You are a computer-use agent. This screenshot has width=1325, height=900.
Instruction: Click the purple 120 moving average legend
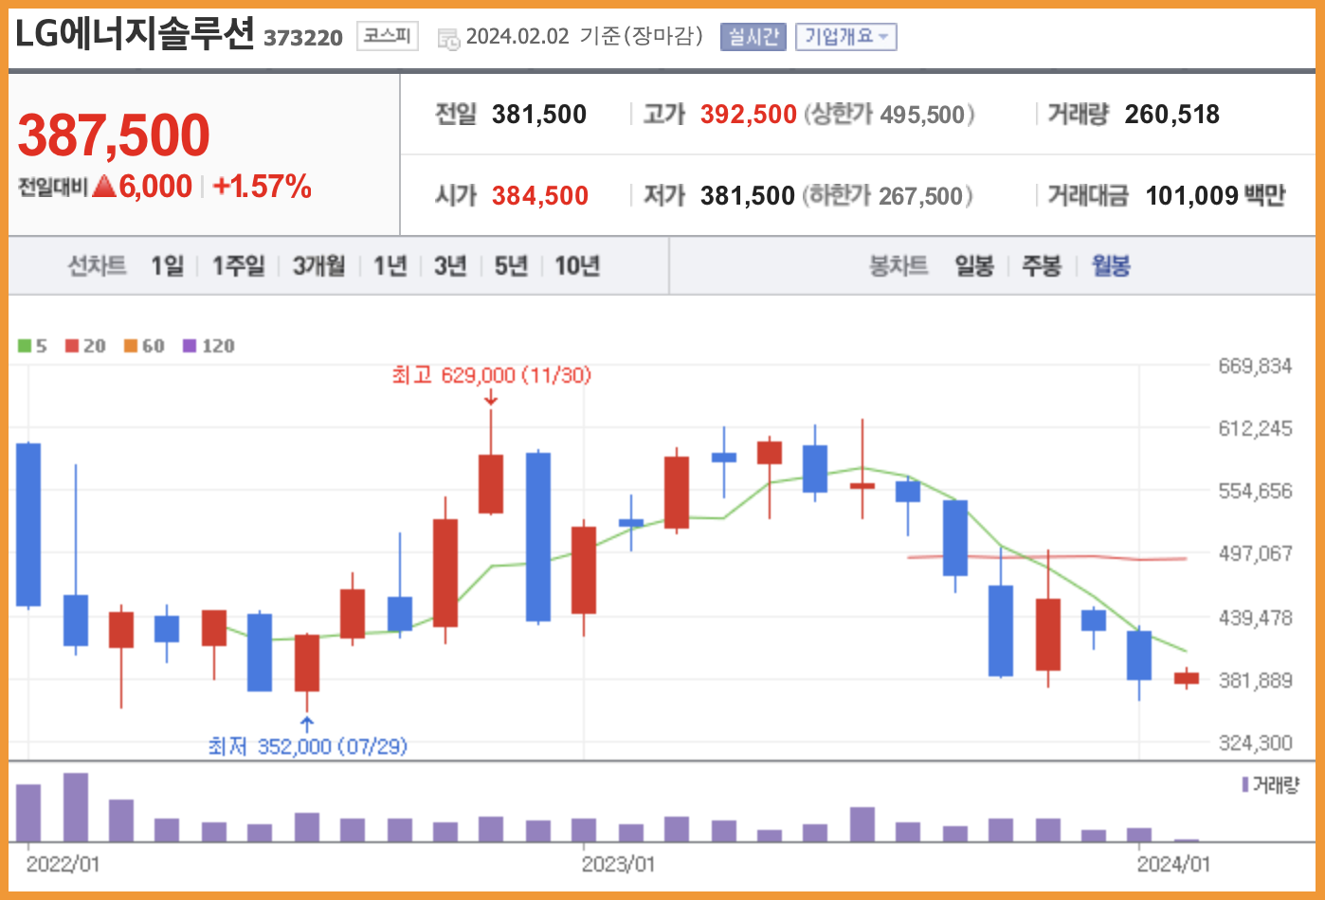click(209, 346)
